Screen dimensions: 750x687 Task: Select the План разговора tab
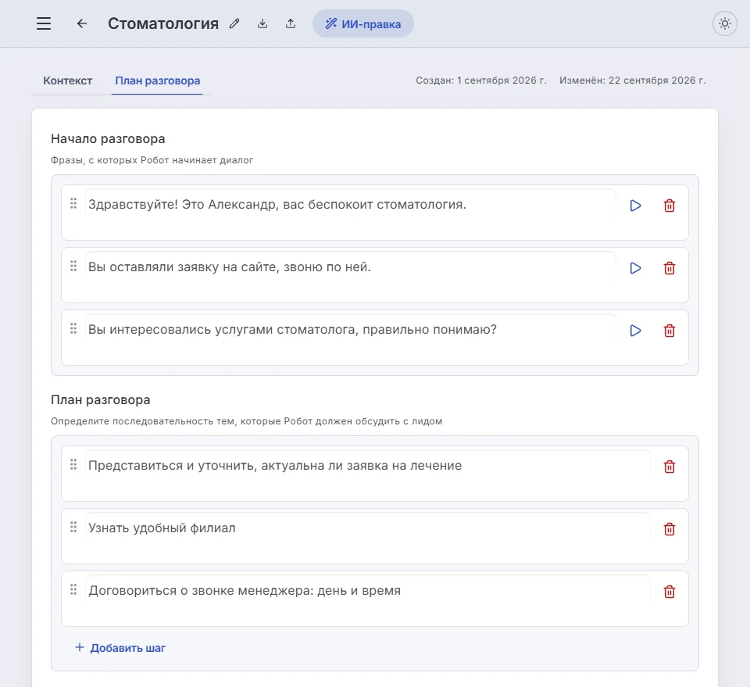pos(157,81)
